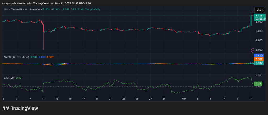Click the 6.000 price scale level

[259, 31]
